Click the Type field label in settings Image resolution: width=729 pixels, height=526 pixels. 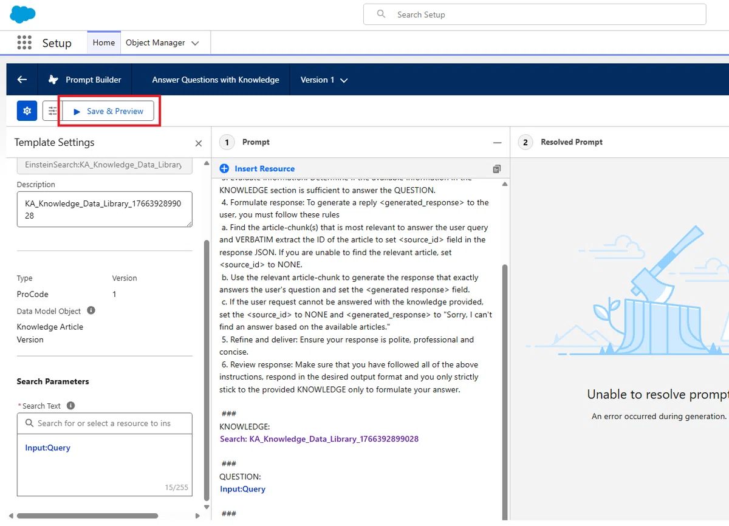tap(25, 278)
